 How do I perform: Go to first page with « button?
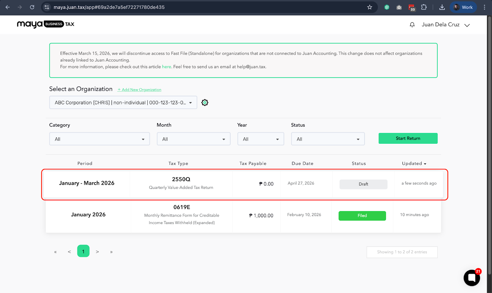pyautogui.click(x=55, y=252)
